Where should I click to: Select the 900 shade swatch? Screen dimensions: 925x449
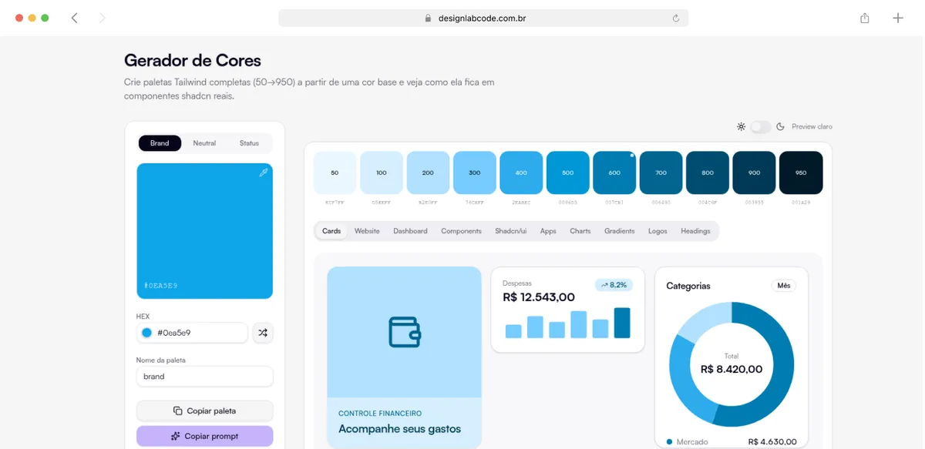pos(754,173)
